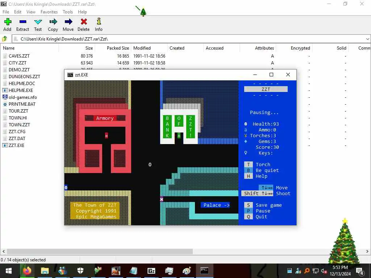Select the CITY.ZZT file
This screenshot has width=371, height=278.
click(x=17, y=63)
